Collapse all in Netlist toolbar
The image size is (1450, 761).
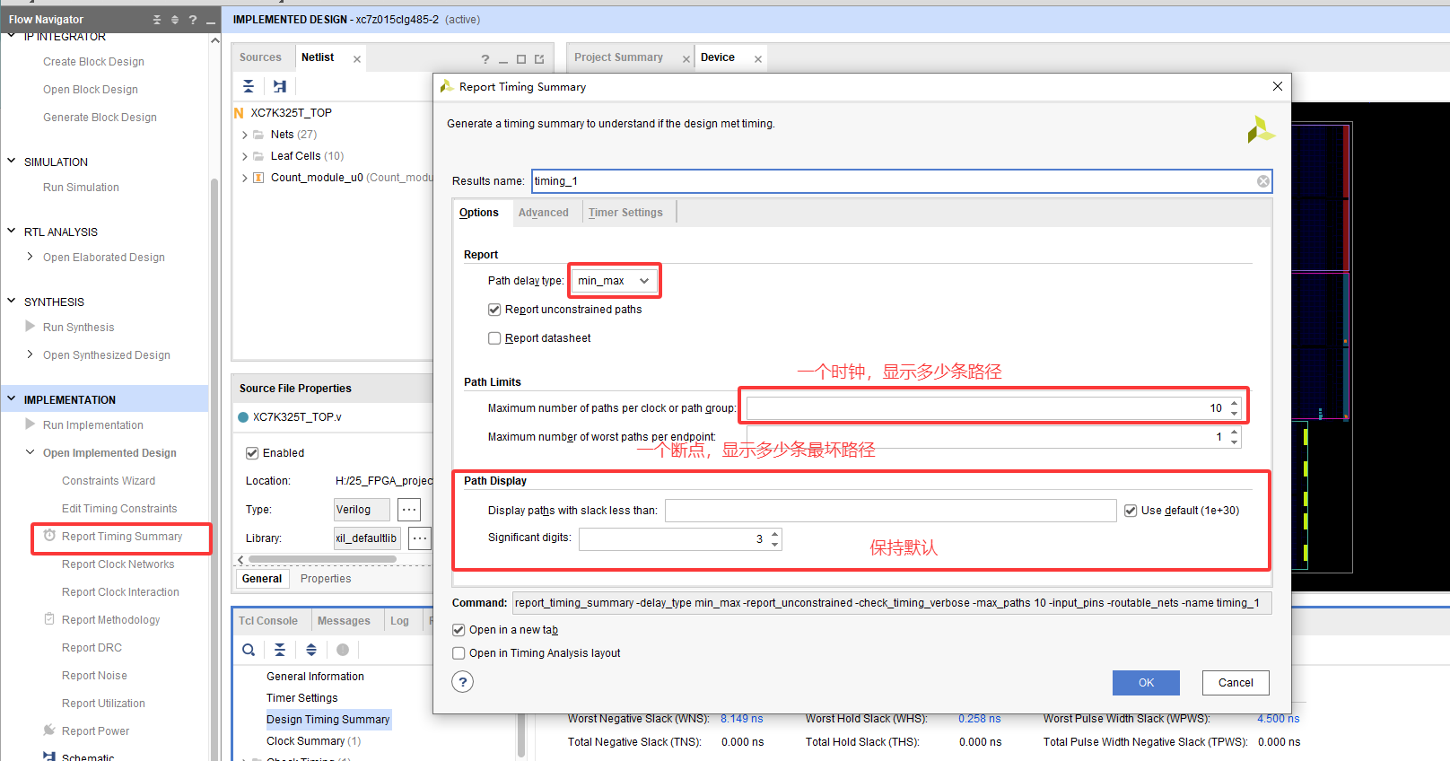[249, 86]
